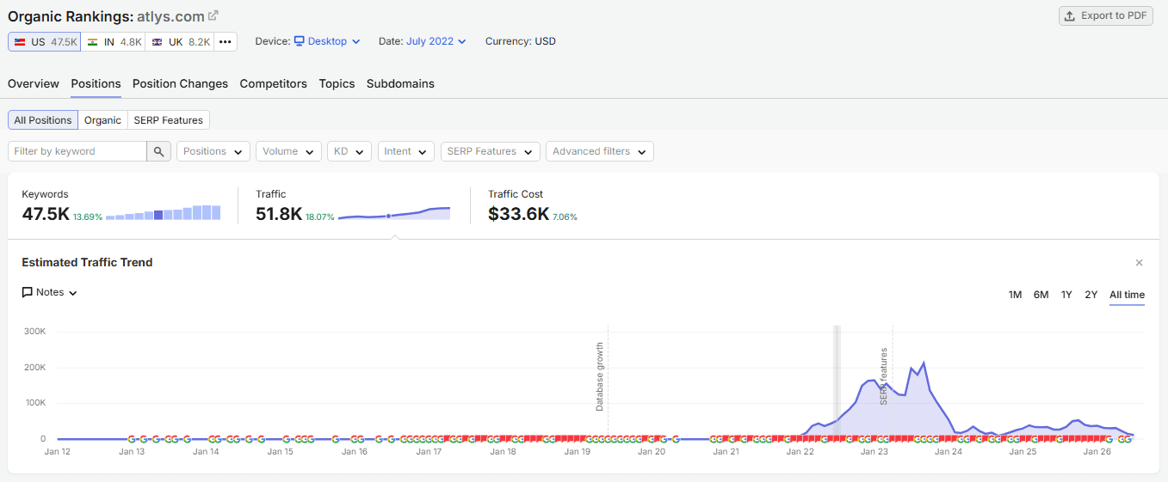
Task: Click the Keywords 47.5K metric
Action: (45, 214)
